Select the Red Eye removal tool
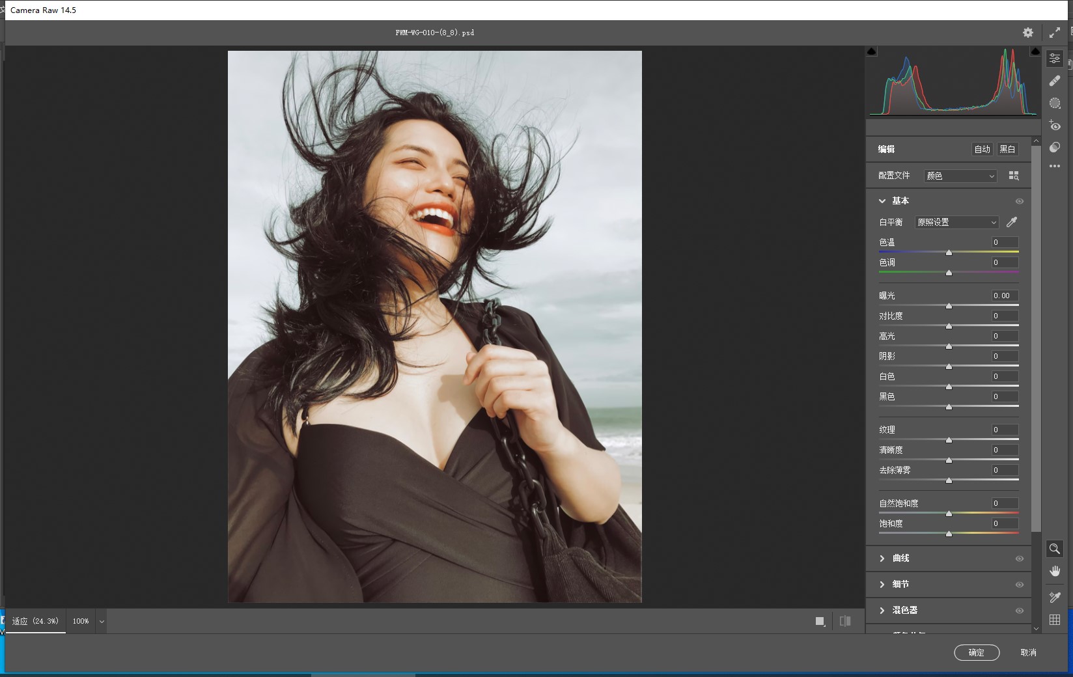This screenshot has width=1073, height=677. (x=1055, y=125)
